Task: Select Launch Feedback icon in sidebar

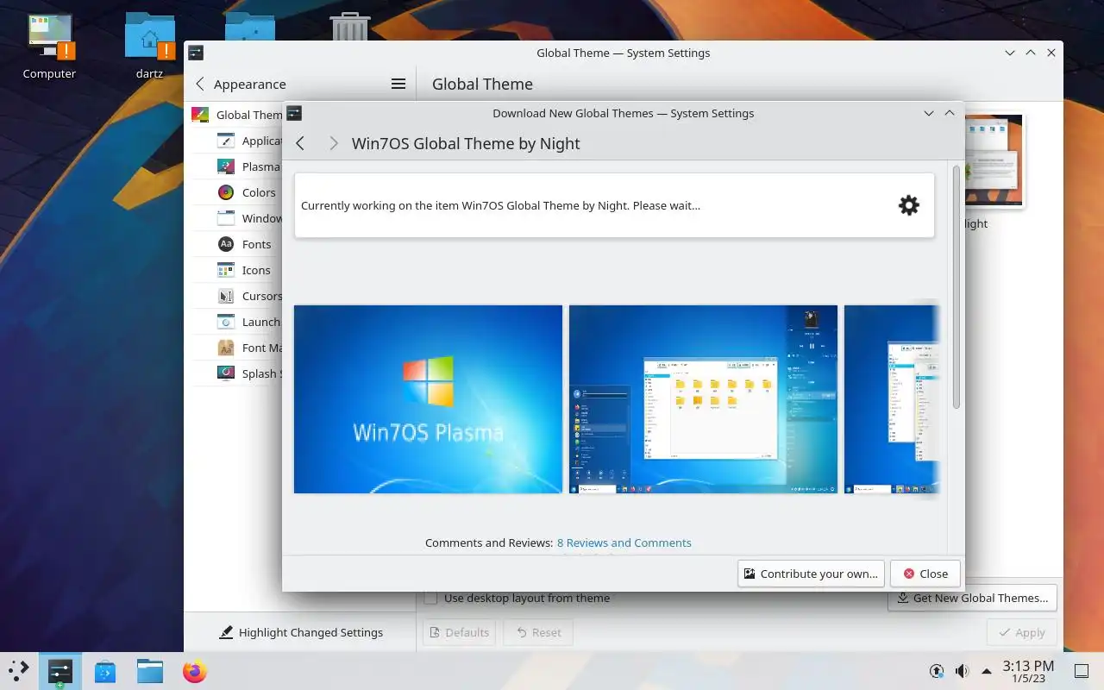Action: 226,322
